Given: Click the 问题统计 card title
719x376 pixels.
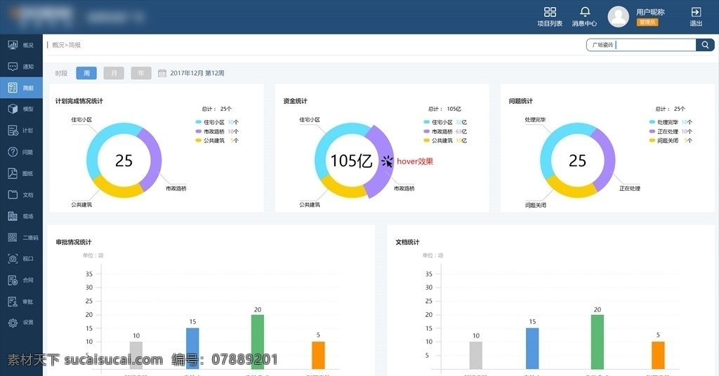Looking at the screenshot, I should coord(521,101).
